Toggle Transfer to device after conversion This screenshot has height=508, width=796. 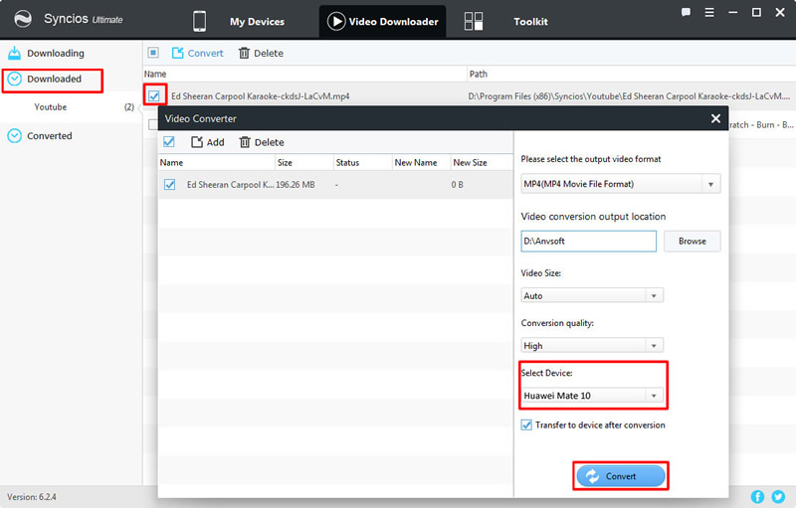click(526, 424)
